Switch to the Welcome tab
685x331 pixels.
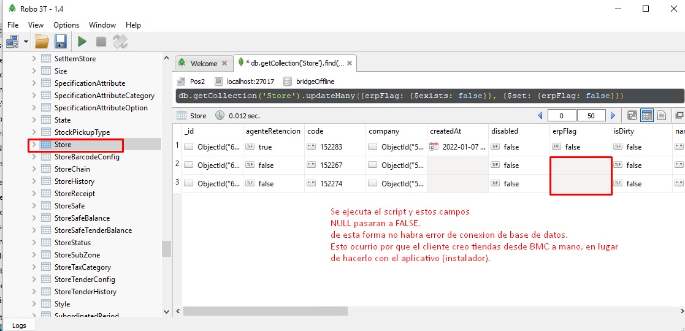[203, 63]
